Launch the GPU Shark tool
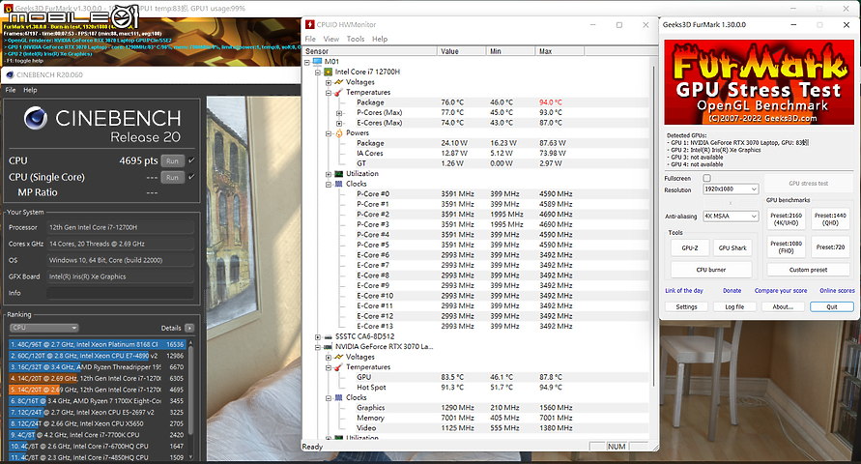Screen dimensions: 861x464 pyautogui.click(x=732, y=248)
